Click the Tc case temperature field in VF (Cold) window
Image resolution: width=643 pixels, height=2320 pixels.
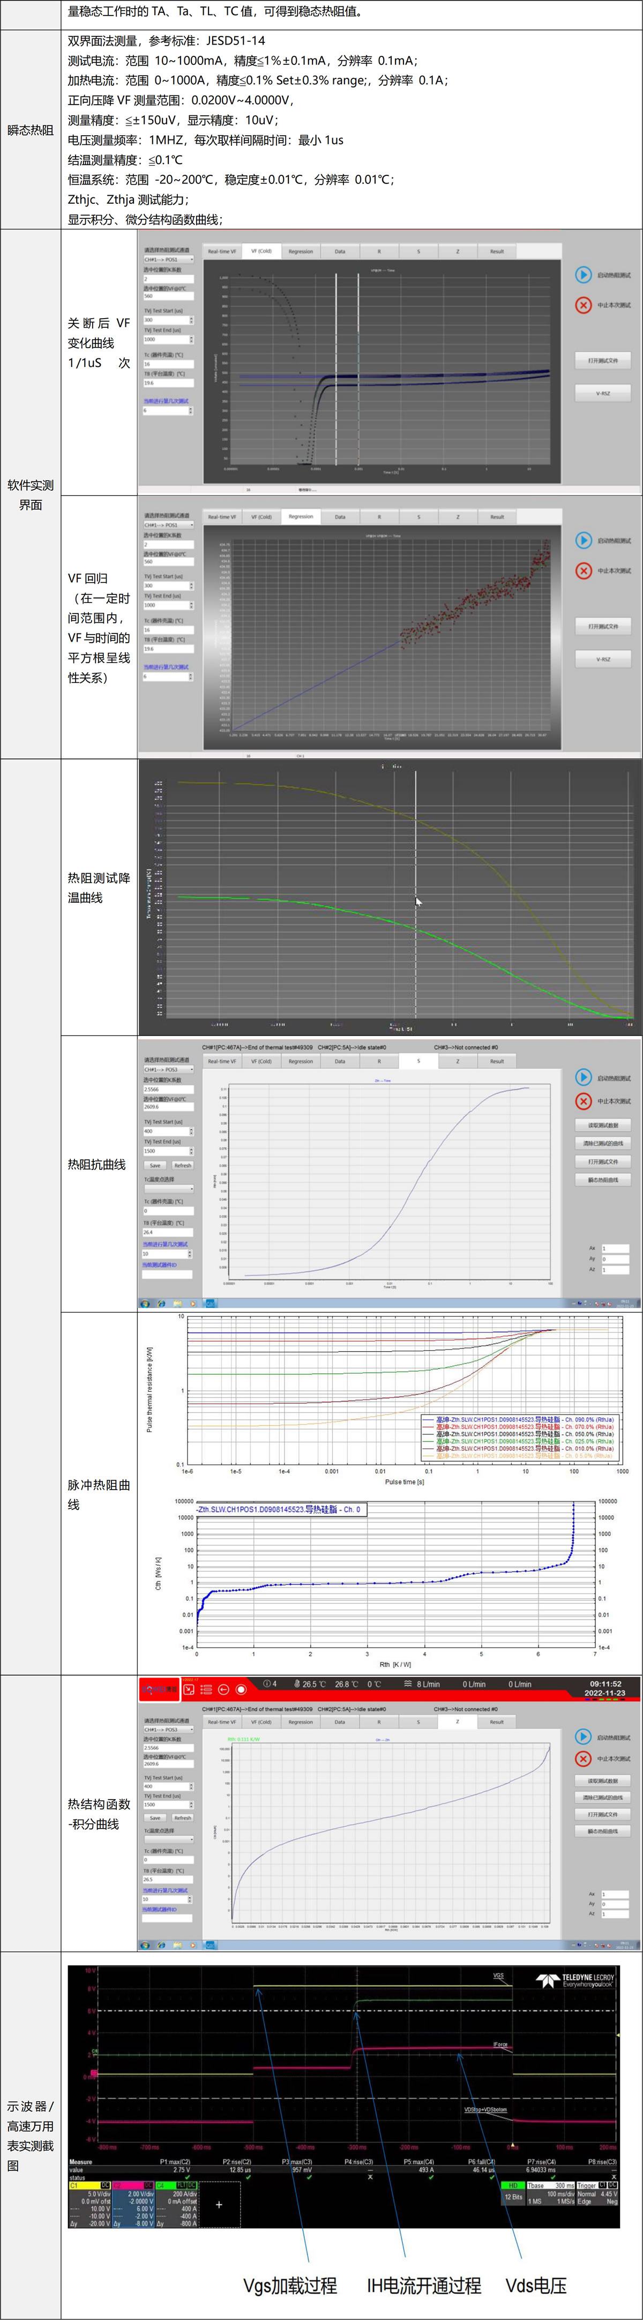168,364
